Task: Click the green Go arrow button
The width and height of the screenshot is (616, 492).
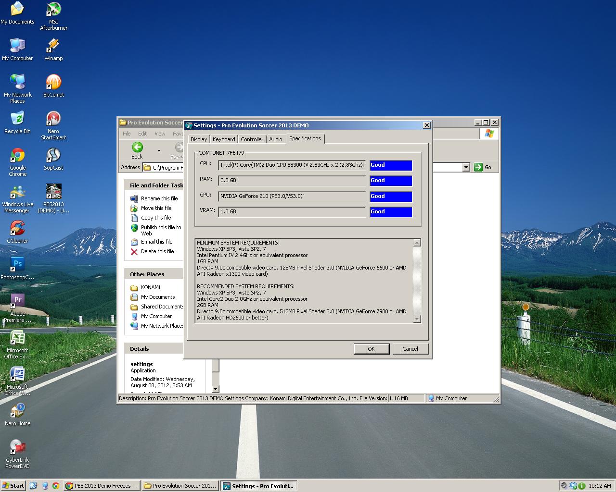Action: pyautogui.click(x=478, y=167)
